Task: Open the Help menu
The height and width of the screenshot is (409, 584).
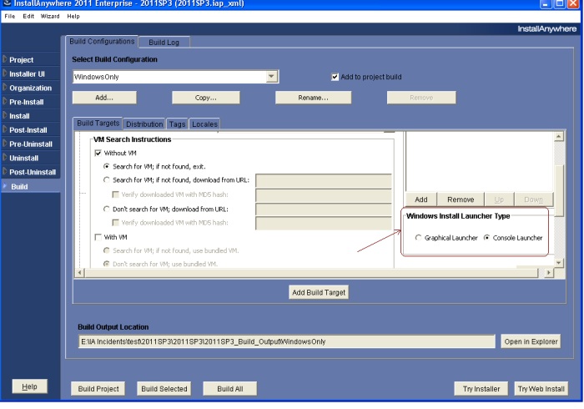Action: point(73,16)
